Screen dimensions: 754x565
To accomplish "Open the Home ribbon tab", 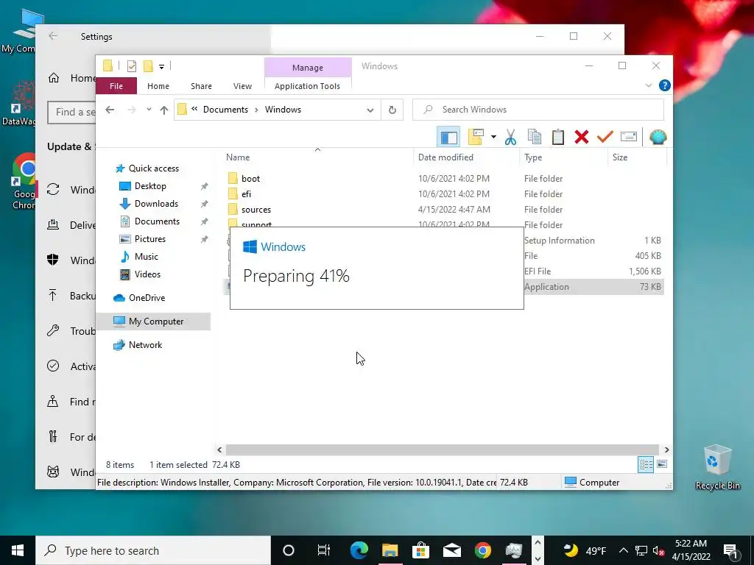I will click(x=158, y=86).
